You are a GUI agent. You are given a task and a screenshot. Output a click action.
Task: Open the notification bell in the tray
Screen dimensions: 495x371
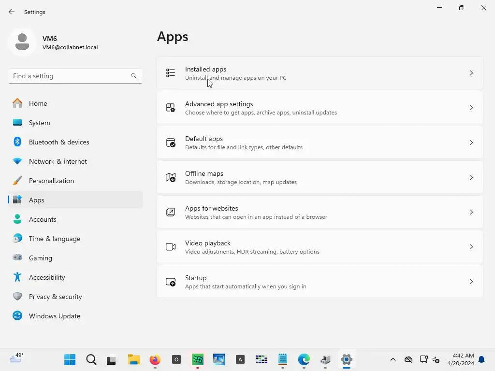(x=482, y=359)
